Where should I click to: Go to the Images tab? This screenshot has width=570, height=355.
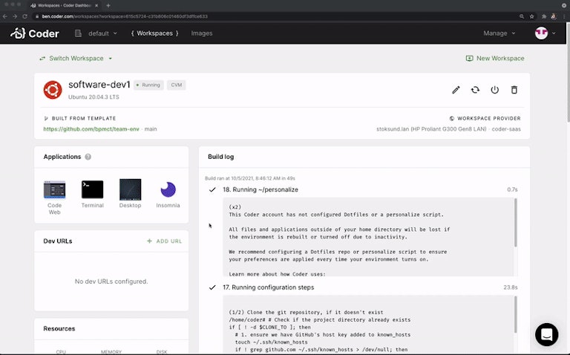click(x=202, y=33)
